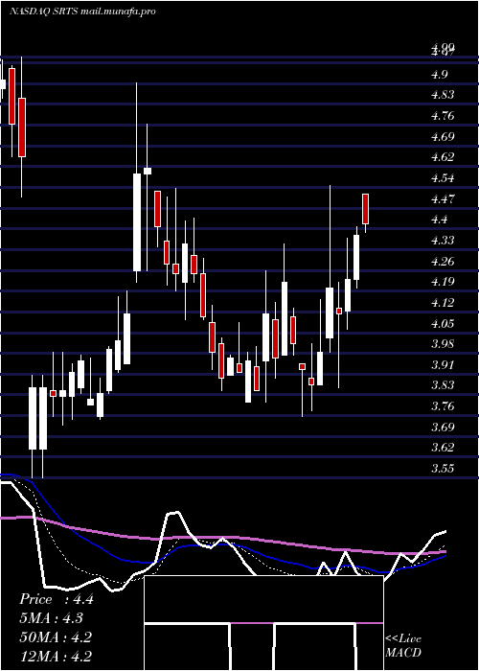Click the 3.62 price axis label
Image resolution: width=479 pixels, height=671 pixels.
pos(443,448)
